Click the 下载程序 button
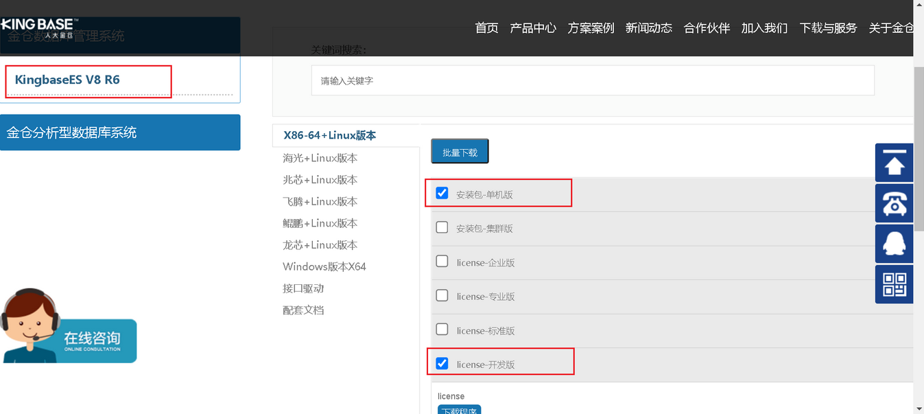This screenshot has height=414, width=924. click(459, 410)
